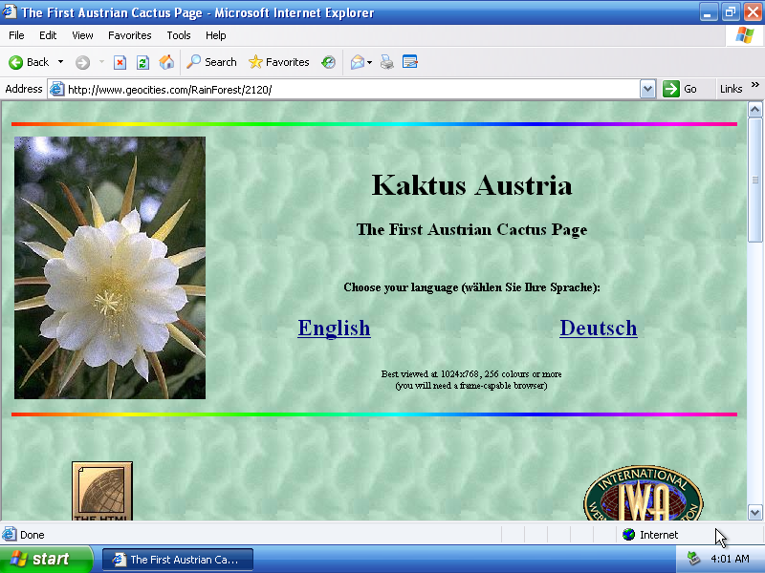
Task: Click the Done status bar page icon
Action: click(10, 535)
